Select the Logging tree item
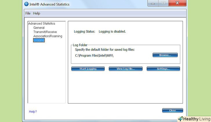 (x=39, y=40)
